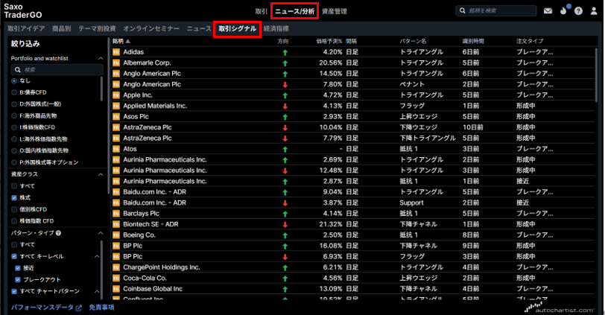Screen dimensions: 605x315
Task: Click the magnifier icon in the watchlist search
Action: click(17, 70)
